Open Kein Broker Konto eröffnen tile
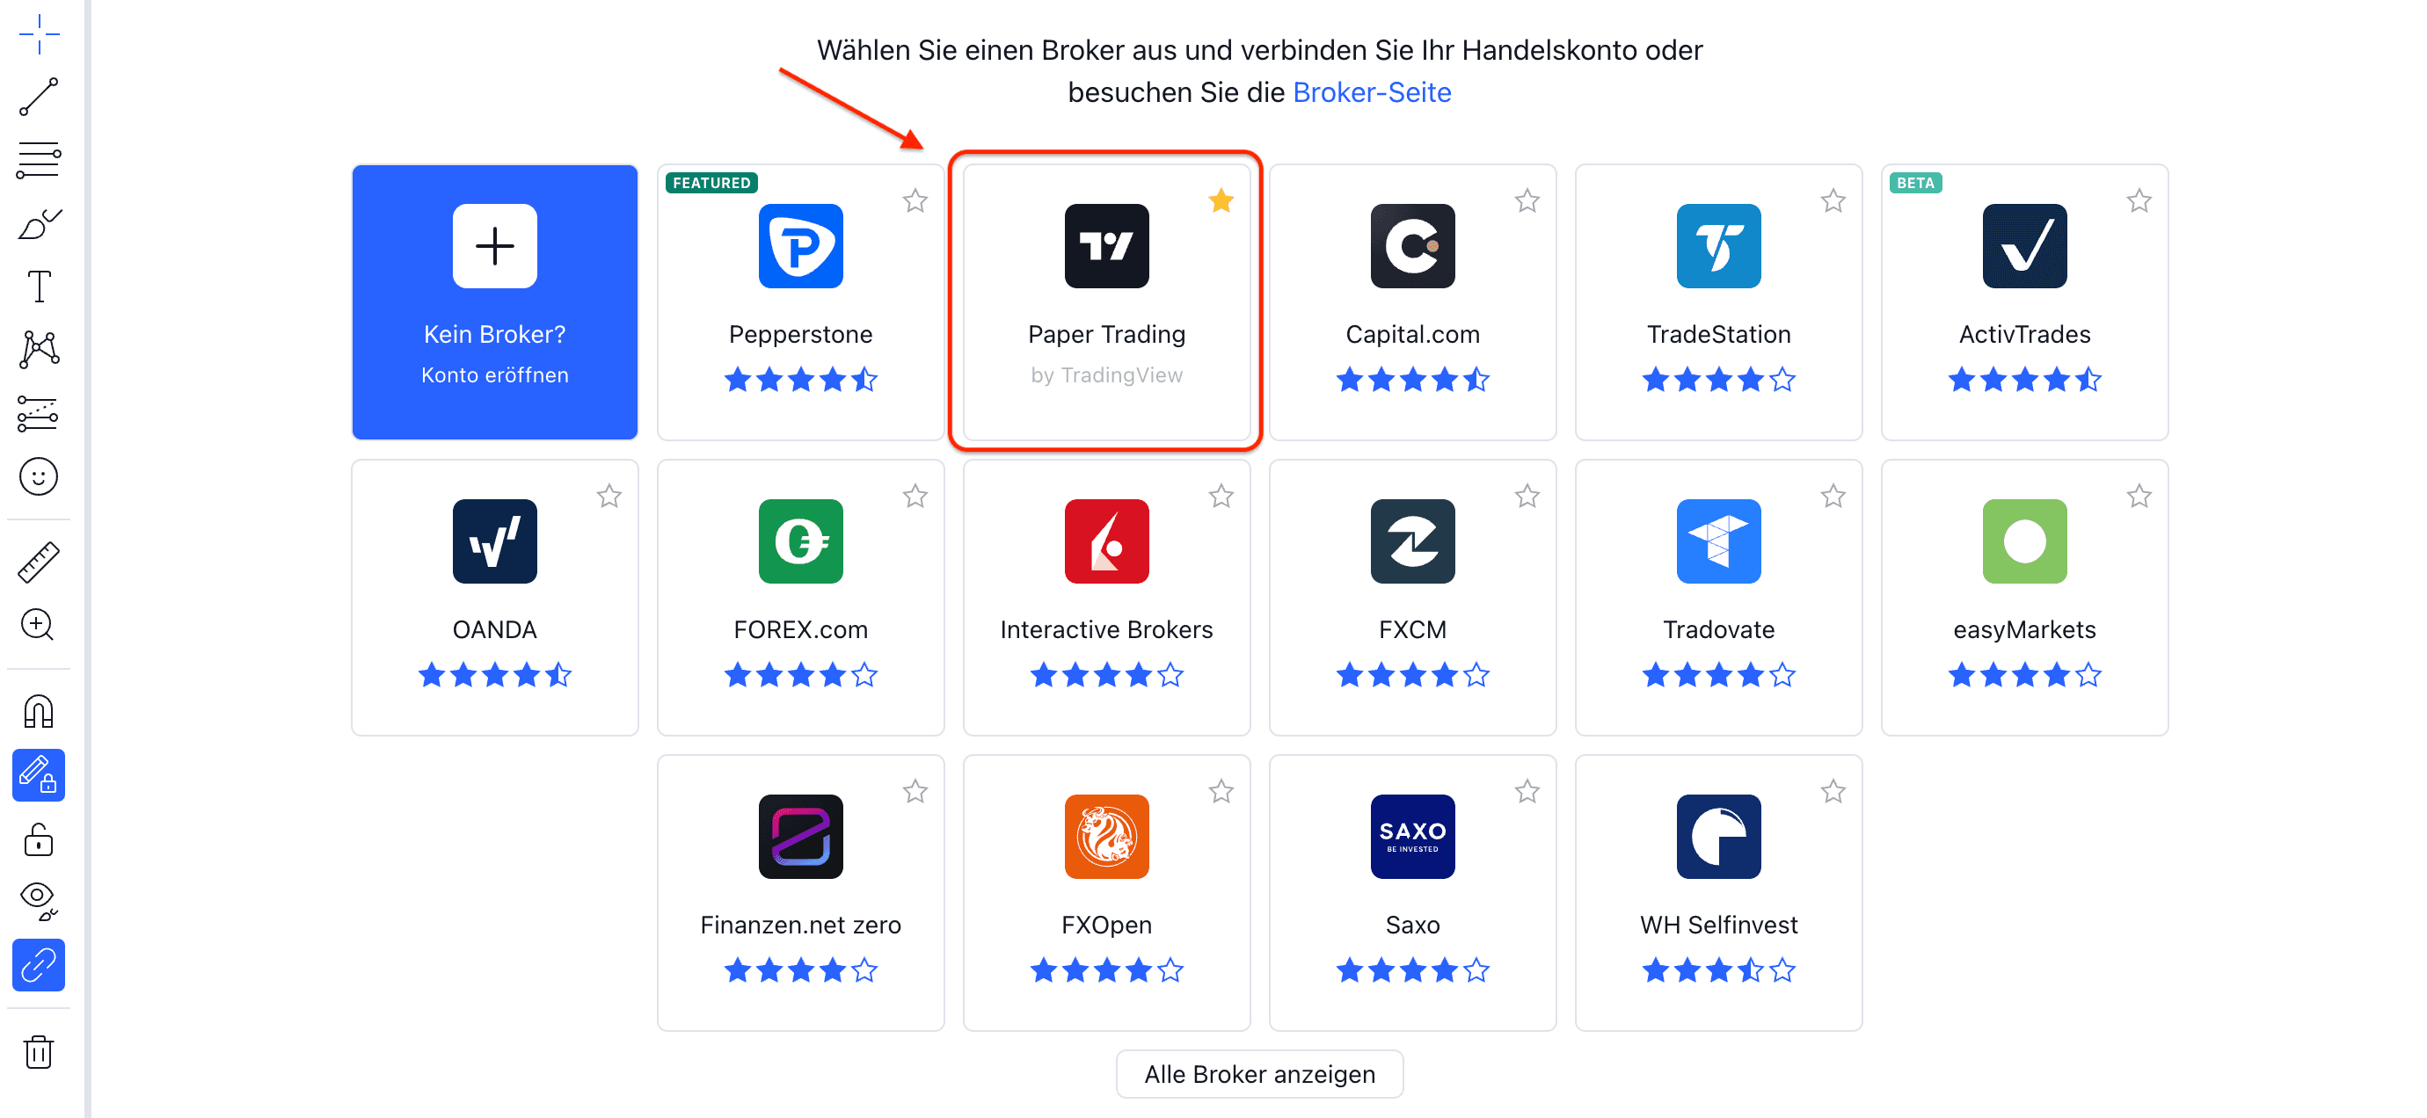Screen dimensions: 2427x1118 [494, 302]
